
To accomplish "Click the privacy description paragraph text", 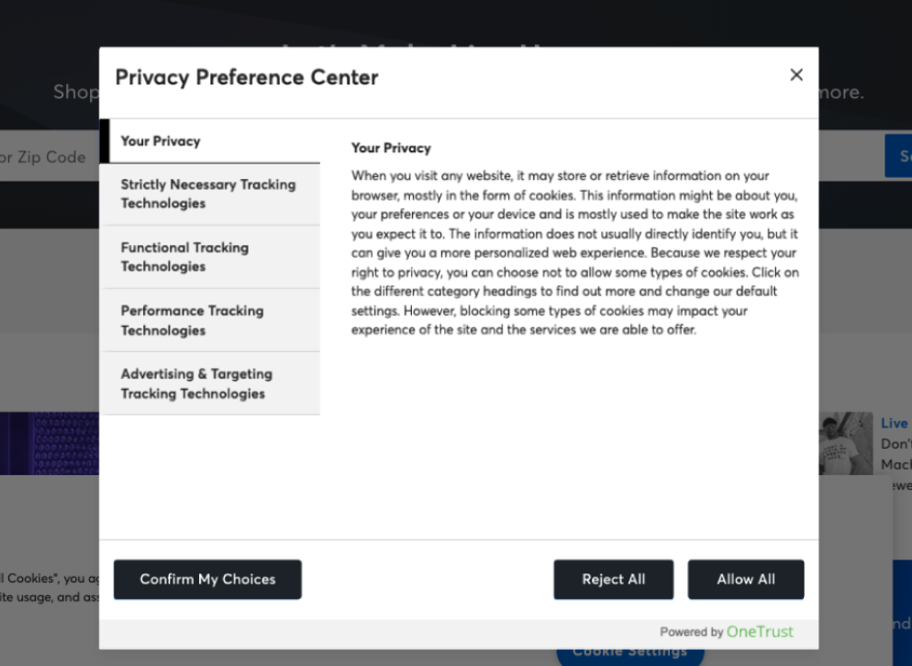I will click(x=574, y=252).
